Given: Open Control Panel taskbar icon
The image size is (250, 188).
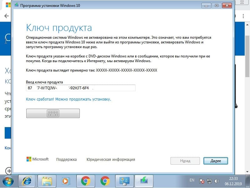Looking at the screenshot, I should tap(125, 181).
